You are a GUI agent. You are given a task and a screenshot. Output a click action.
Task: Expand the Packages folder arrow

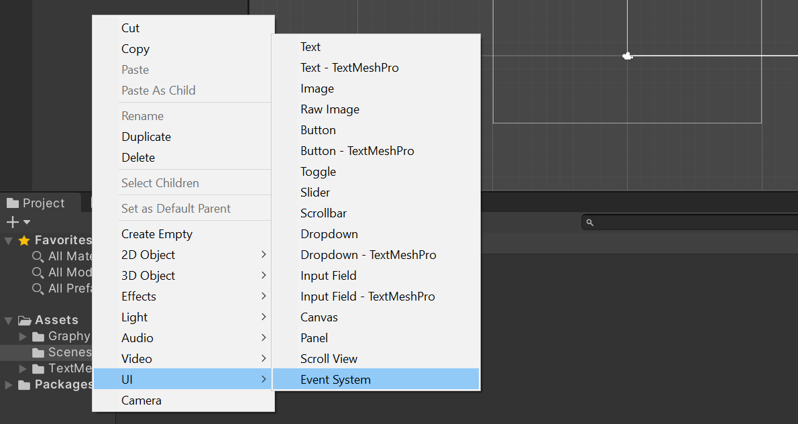(8, 385)
